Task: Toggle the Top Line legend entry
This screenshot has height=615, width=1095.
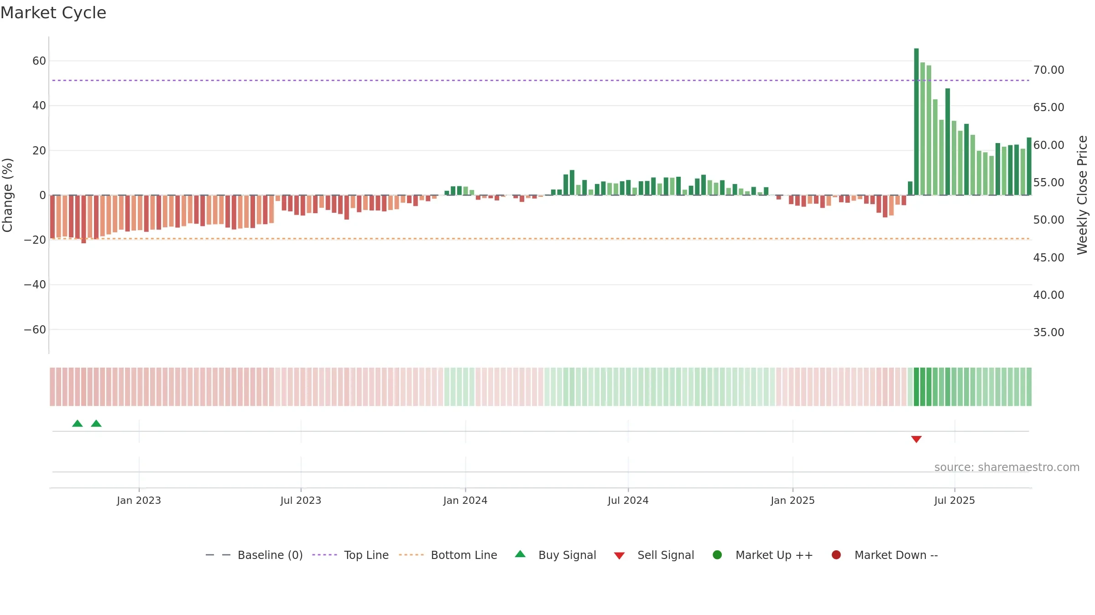Action: 350,555
